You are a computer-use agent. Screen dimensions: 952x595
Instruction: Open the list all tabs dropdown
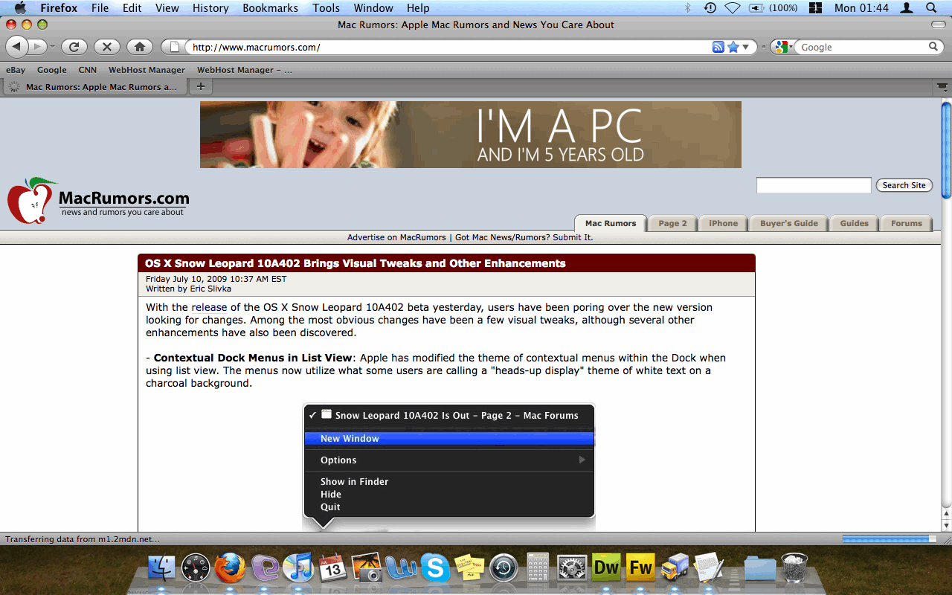(942, 86)
